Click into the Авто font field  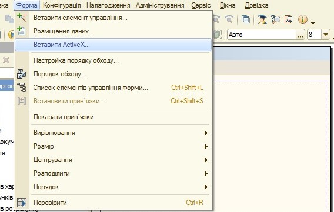[x=262, y=35]
